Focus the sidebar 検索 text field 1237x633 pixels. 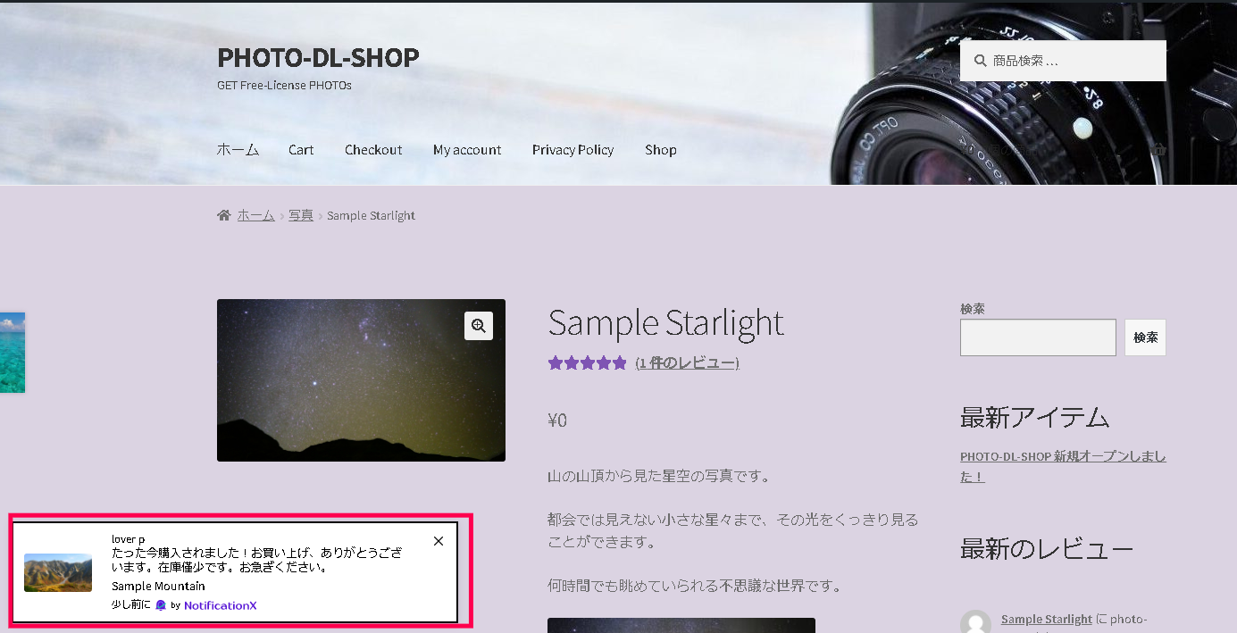(x=1038, y=337)
